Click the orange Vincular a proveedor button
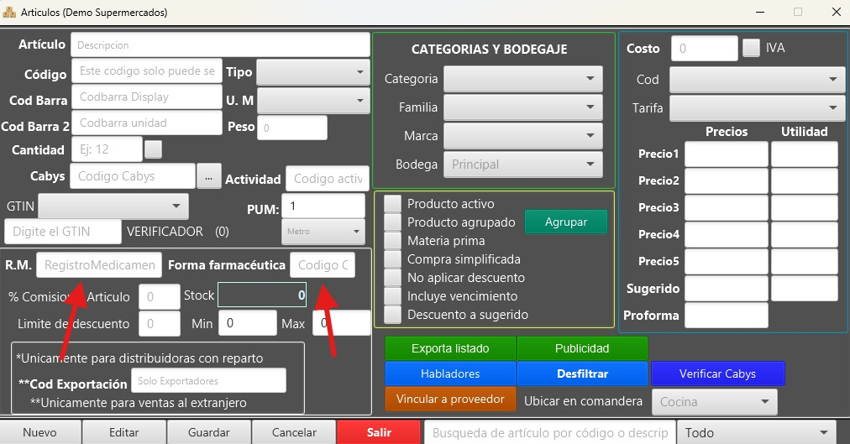The height and width of the screenshot is (444, 850). (x=450, y=399)
